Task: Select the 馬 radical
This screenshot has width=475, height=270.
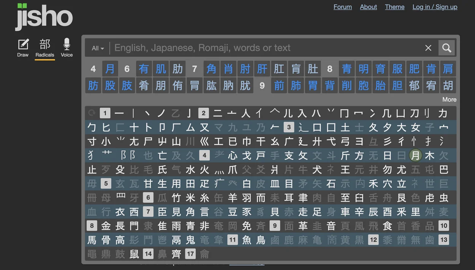Action: point(92,240)
